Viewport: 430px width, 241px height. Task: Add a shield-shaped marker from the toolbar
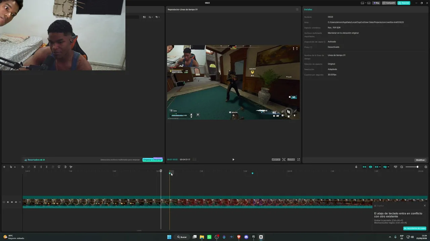[x=59, y=167]
